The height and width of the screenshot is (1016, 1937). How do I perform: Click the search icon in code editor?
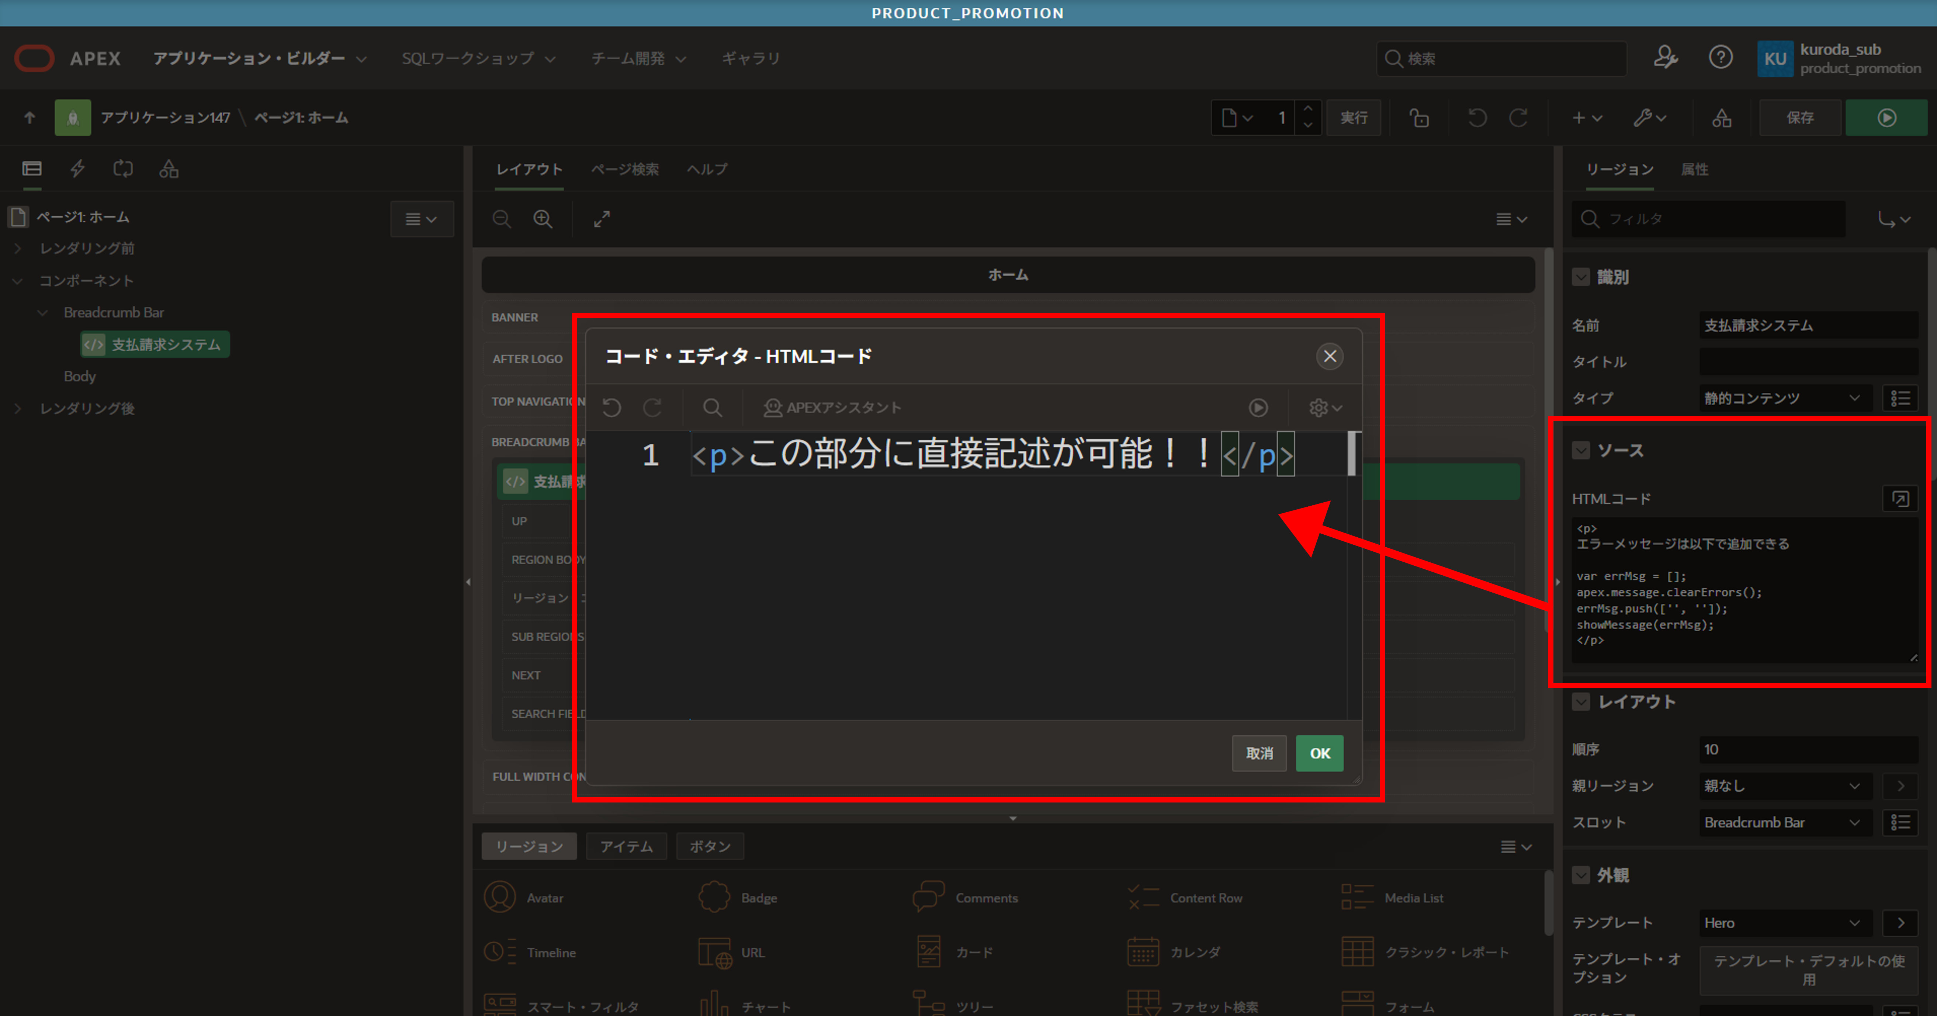pyautogui.click(x=712, y=408)
